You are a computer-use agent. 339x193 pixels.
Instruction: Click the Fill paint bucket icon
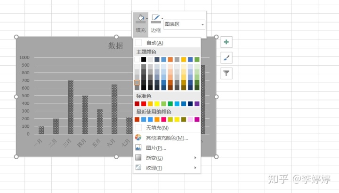pyautogui.click(x=140, y=18)
